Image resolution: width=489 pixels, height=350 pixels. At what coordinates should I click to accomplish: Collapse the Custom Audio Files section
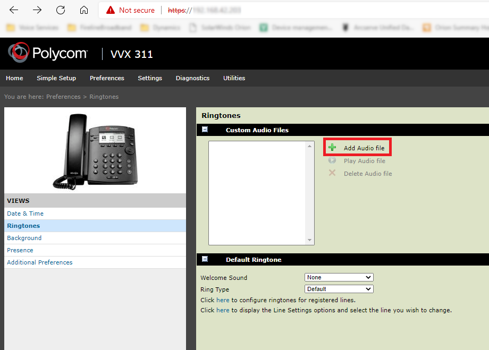coord(205,130)
